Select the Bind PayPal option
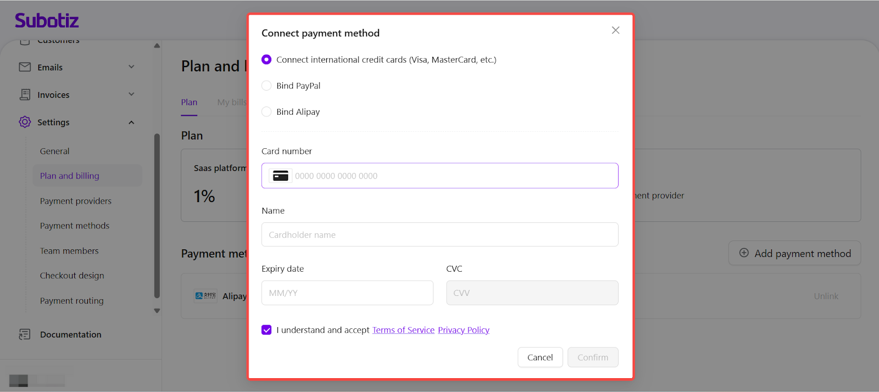The image size is (879, 392). (266, 86)
